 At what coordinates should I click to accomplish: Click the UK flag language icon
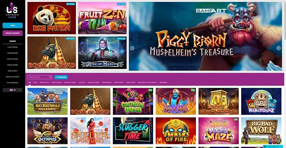(11, 90)
